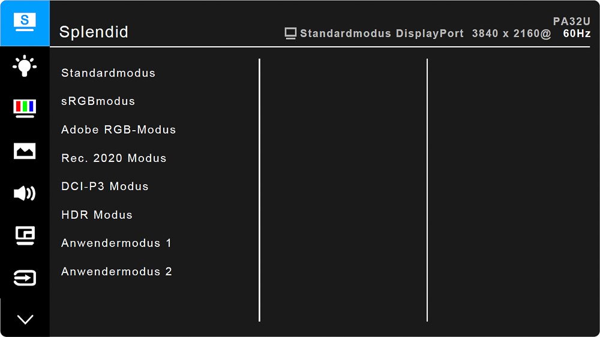The height and width of the screenshot is (337, 600).
Task: Open the Input Select icon
Action: pos(25,278)
